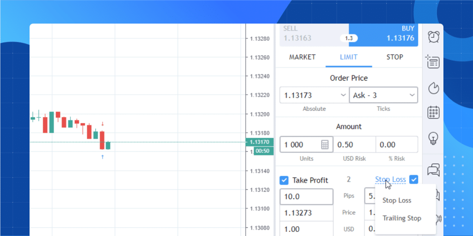Viewport: 473px width, 236px height.
Task: Click the 1.13170 current price label
Action: pos(260,142)
